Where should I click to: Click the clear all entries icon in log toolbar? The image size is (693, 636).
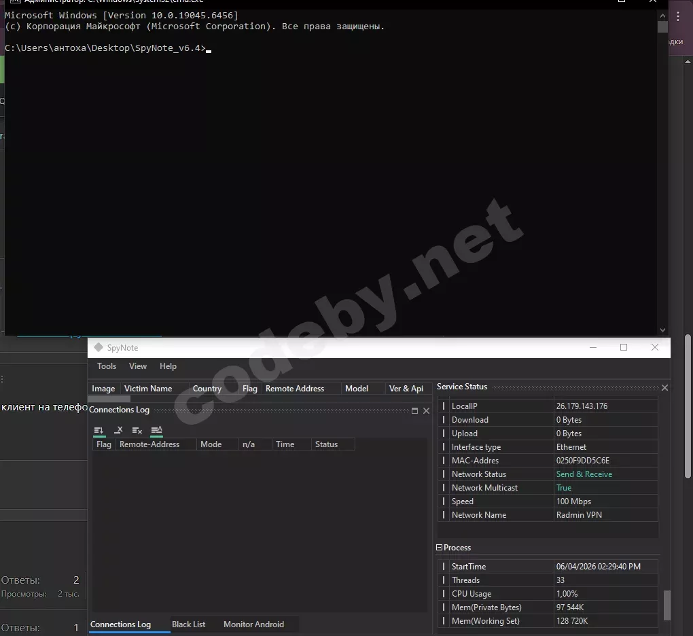coord(137,430)
